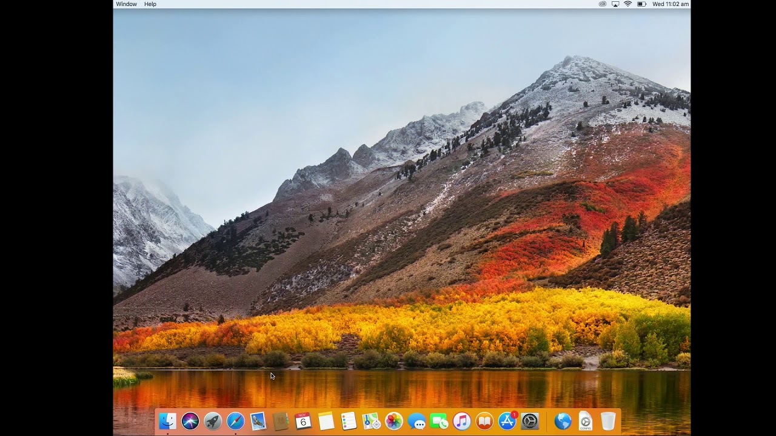Open the Trash in the Dock

point(608,421)
